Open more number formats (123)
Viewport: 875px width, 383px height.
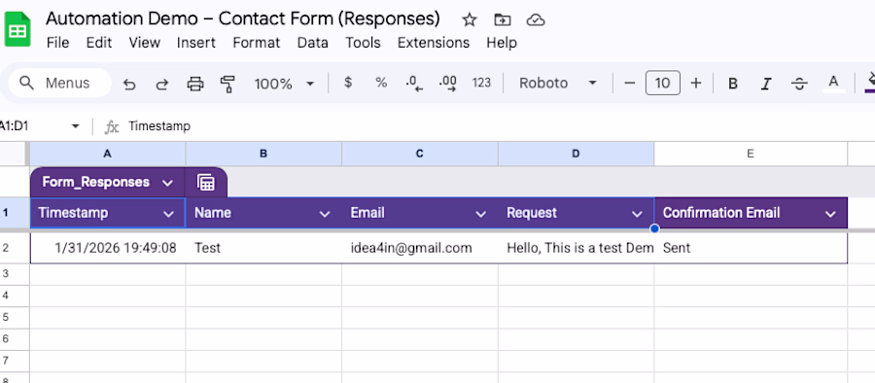pos(481,83)
